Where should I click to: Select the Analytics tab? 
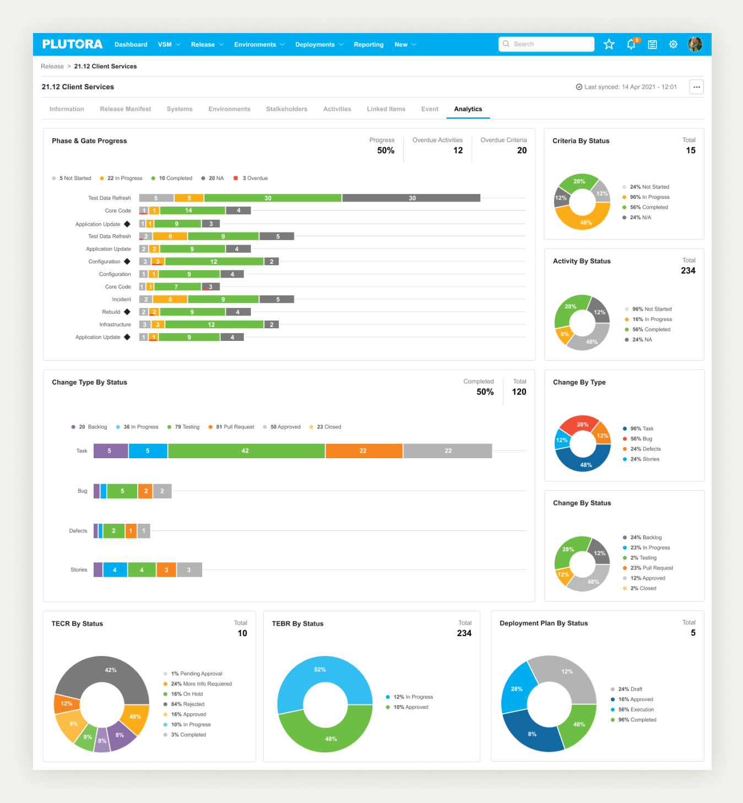click(468, 109)
